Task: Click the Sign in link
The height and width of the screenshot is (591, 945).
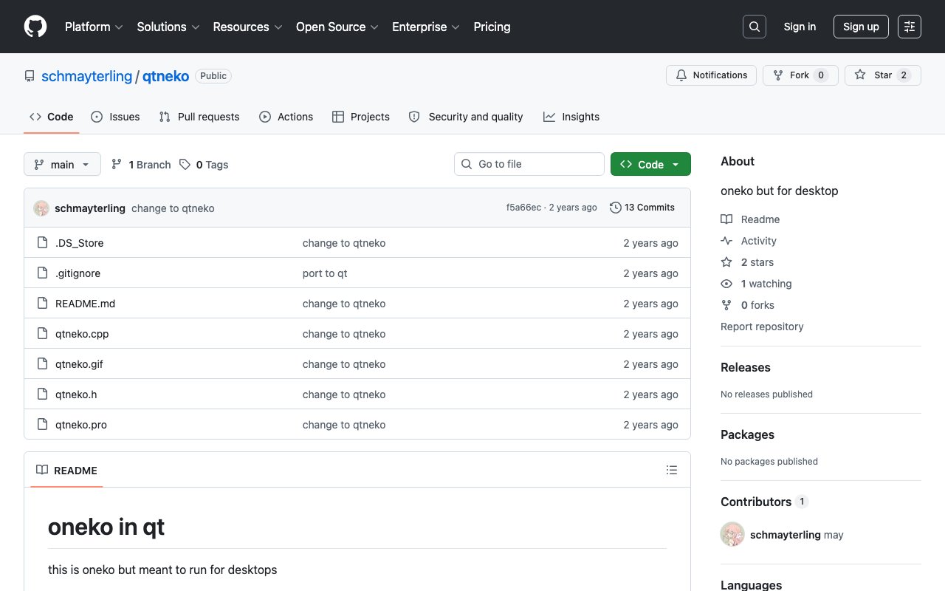Action: (800, 27)
